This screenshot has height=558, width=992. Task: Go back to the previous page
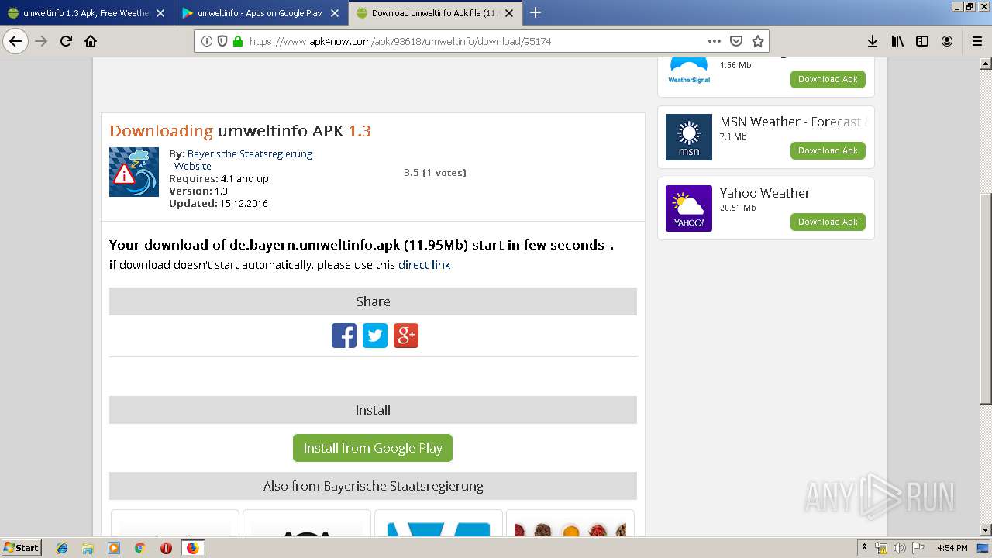(x=15, y=41)
